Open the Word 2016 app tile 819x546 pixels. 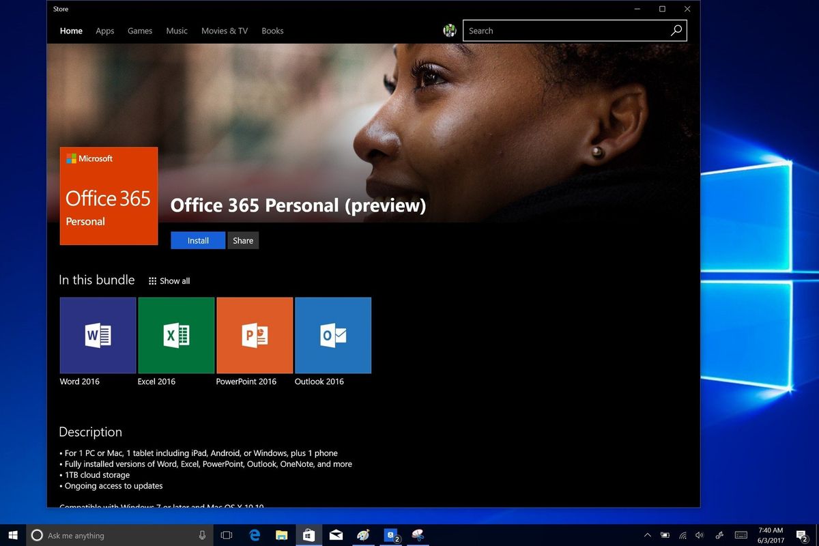pos(97,335)
